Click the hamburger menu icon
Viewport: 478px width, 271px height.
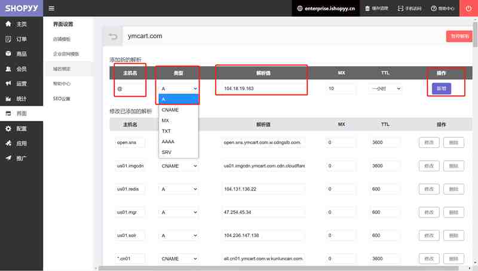click(x=51, y=8)
